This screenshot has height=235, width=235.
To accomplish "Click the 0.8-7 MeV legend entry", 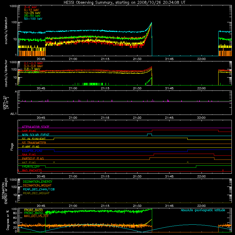I will tap(32, 69).
